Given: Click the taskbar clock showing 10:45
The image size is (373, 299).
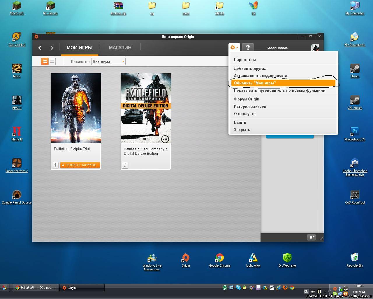Looking at the screenshot, I should [359, 286].
